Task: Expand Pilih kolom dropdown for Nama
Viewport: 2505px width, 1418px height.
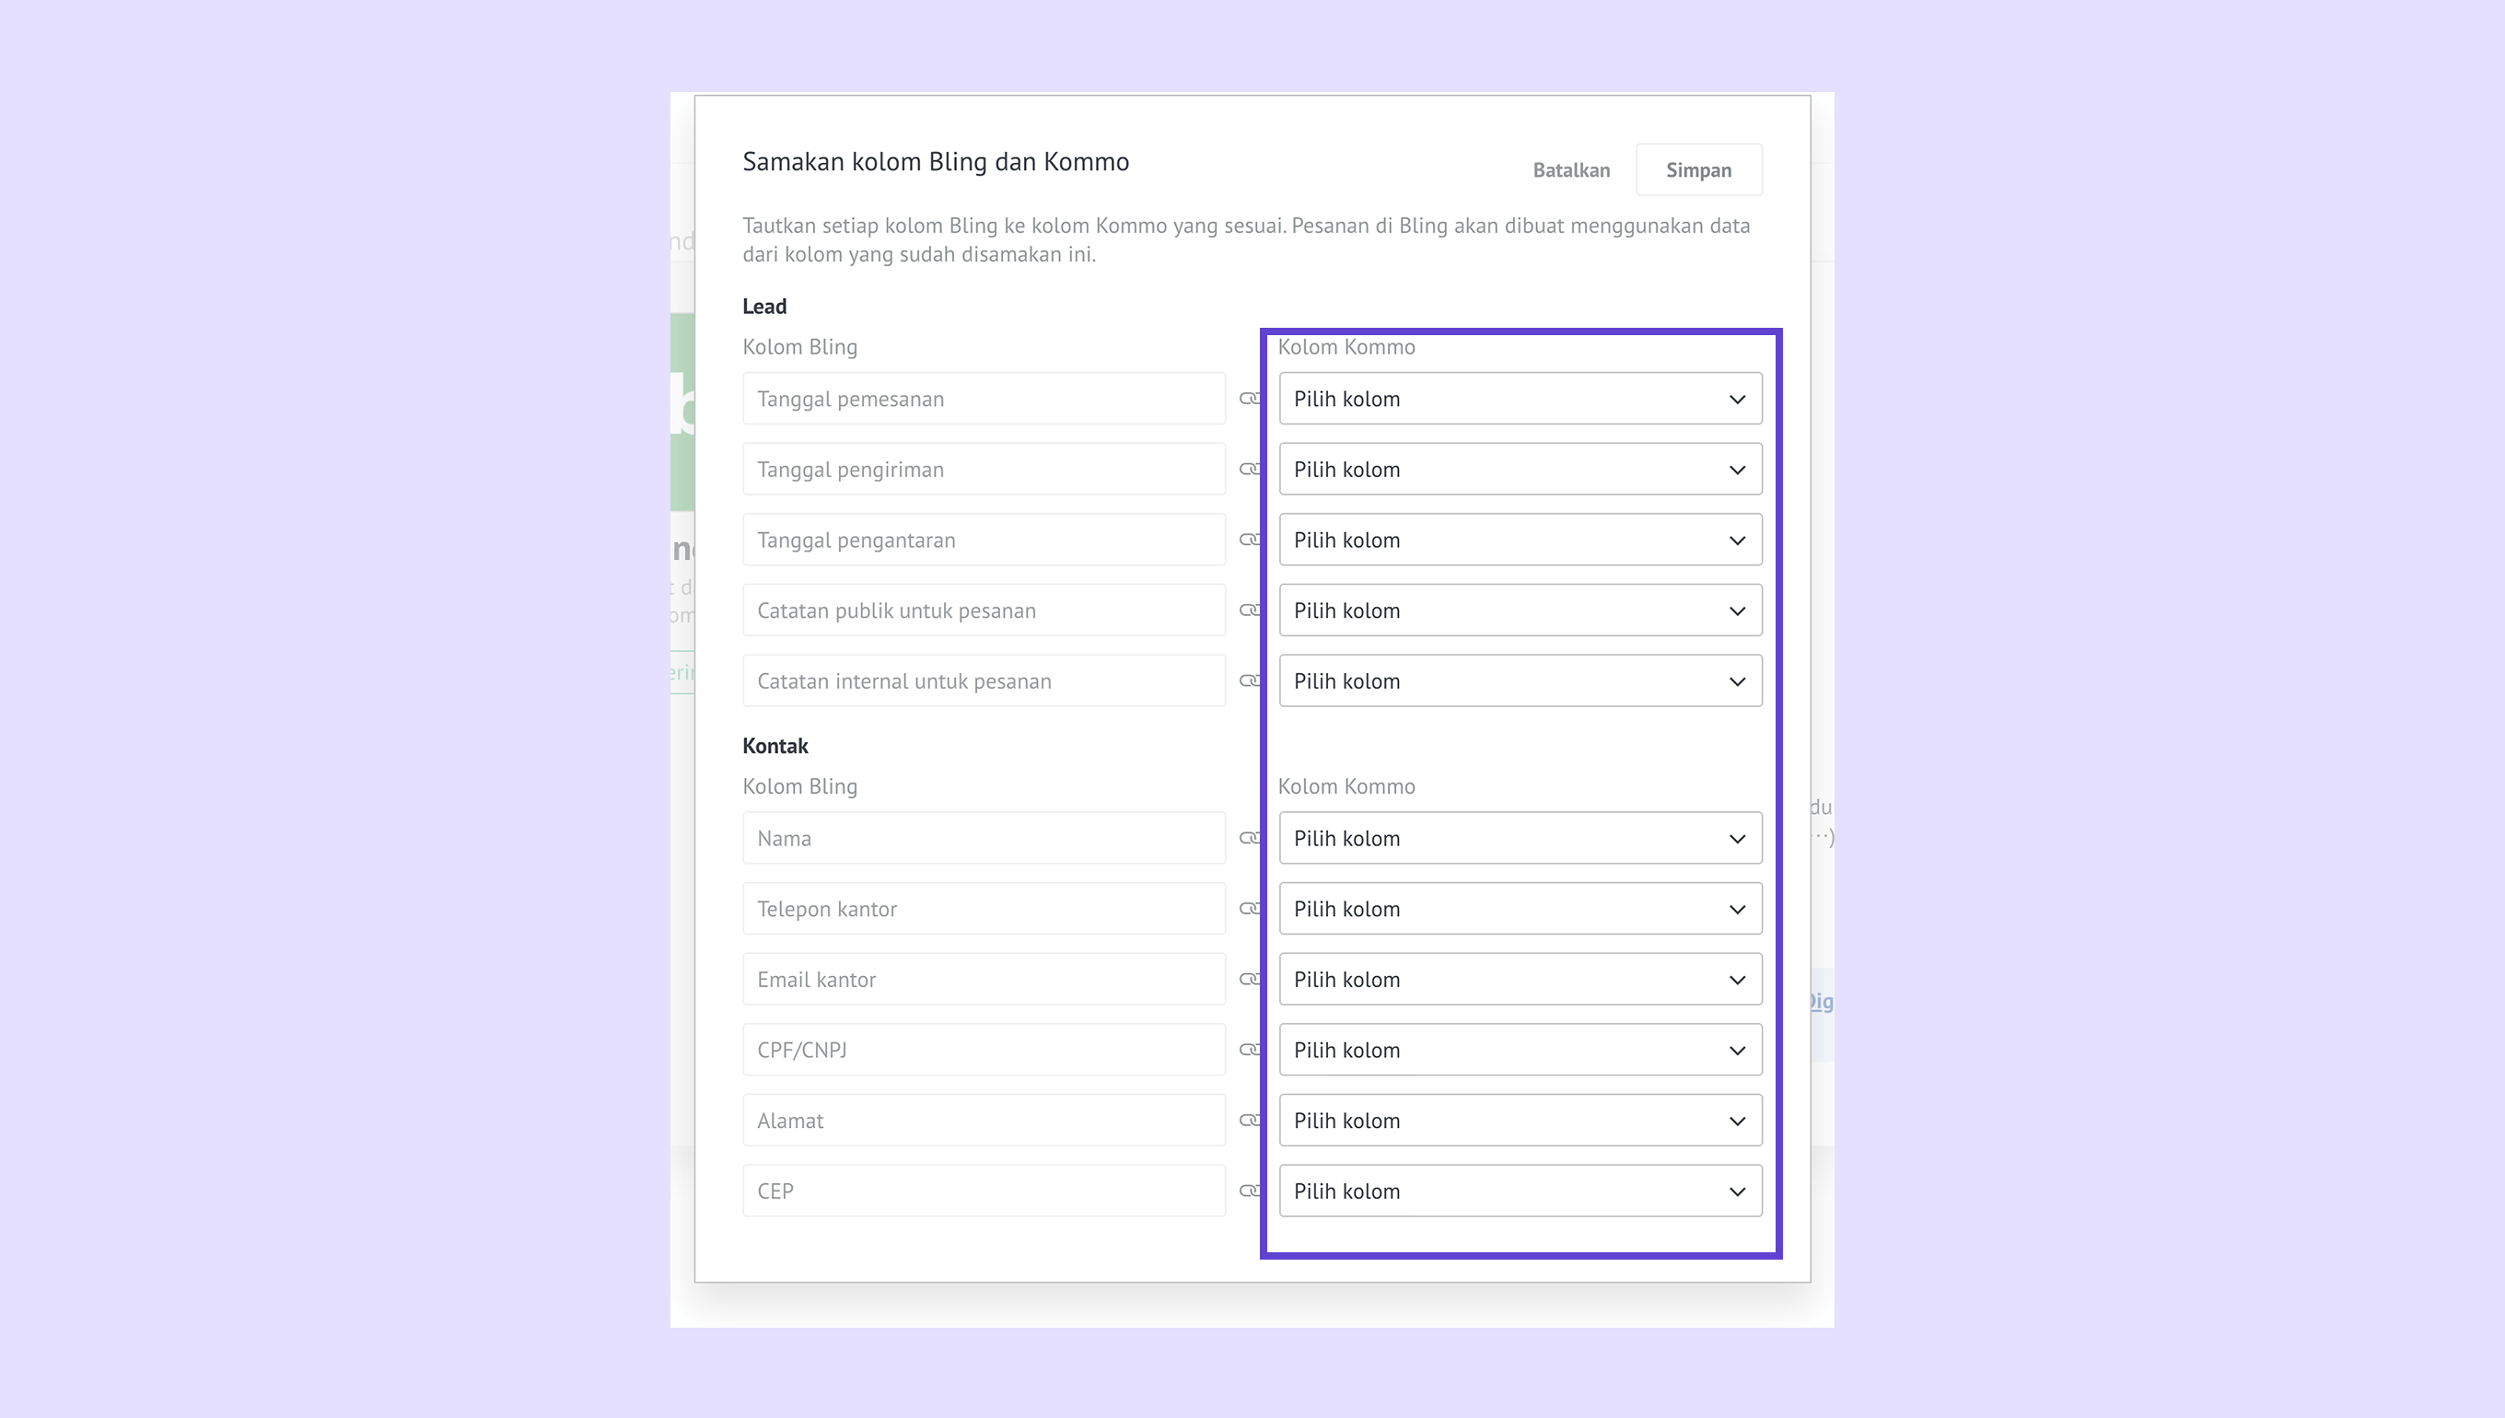Action: (1520, 839)
